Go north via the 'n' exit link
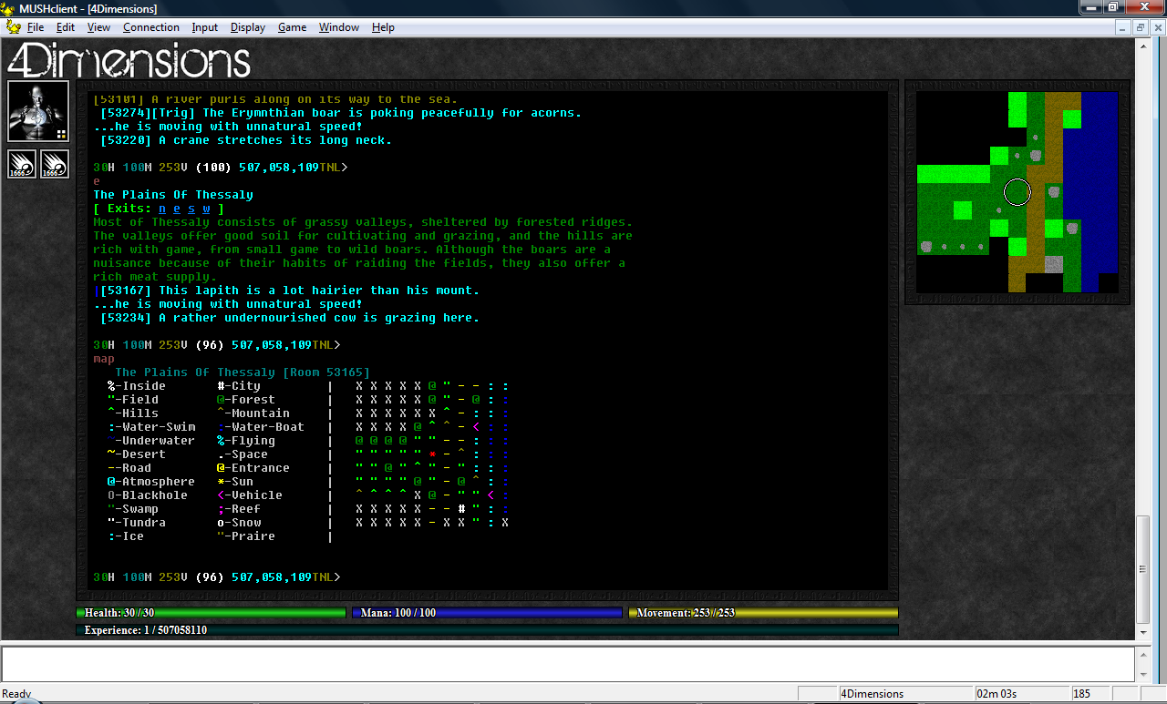Screen dimensions: 1167x704 pos(162,209)
